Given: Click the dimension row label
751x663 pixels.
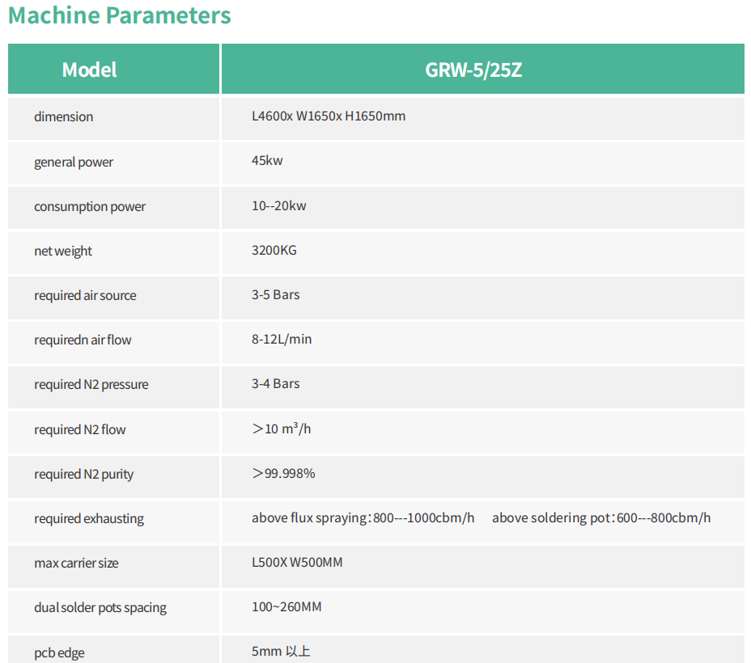Looking at the screenshot, I should (x=63, y=116).
